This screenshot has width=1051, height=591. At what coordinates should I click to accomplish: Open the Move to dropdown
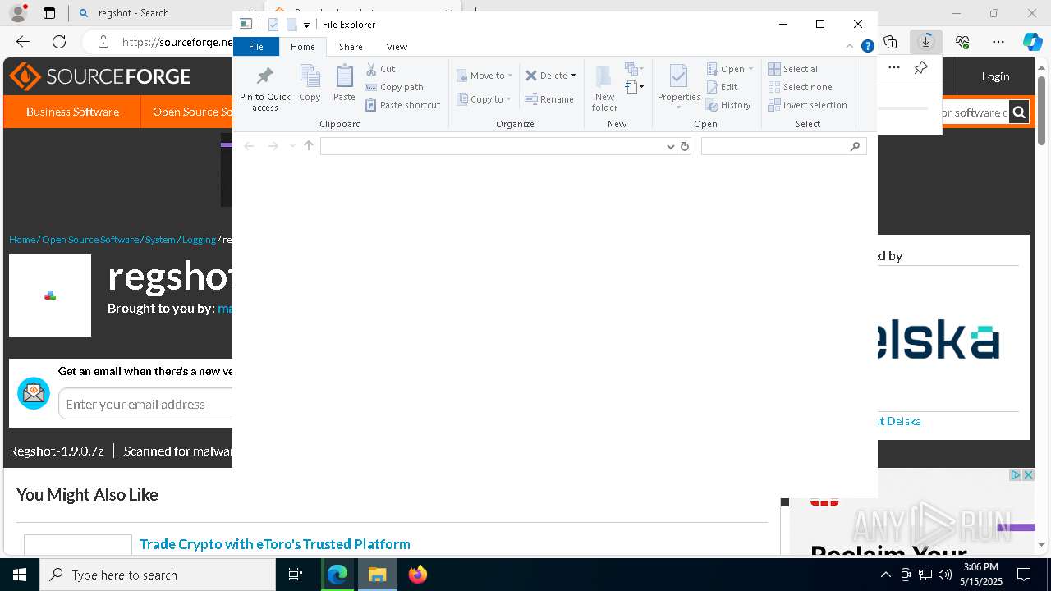click(484, 76)
